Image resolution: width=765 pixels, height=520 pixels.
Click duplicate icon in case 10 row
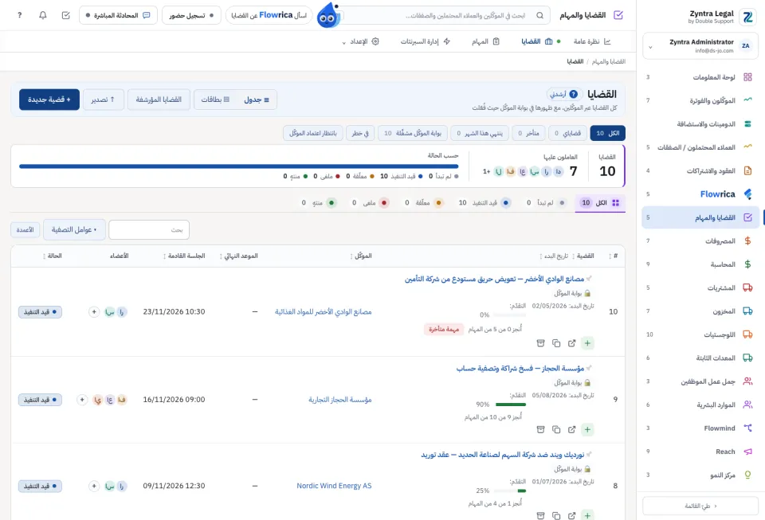pyautogui.click(x=556, y=343)
